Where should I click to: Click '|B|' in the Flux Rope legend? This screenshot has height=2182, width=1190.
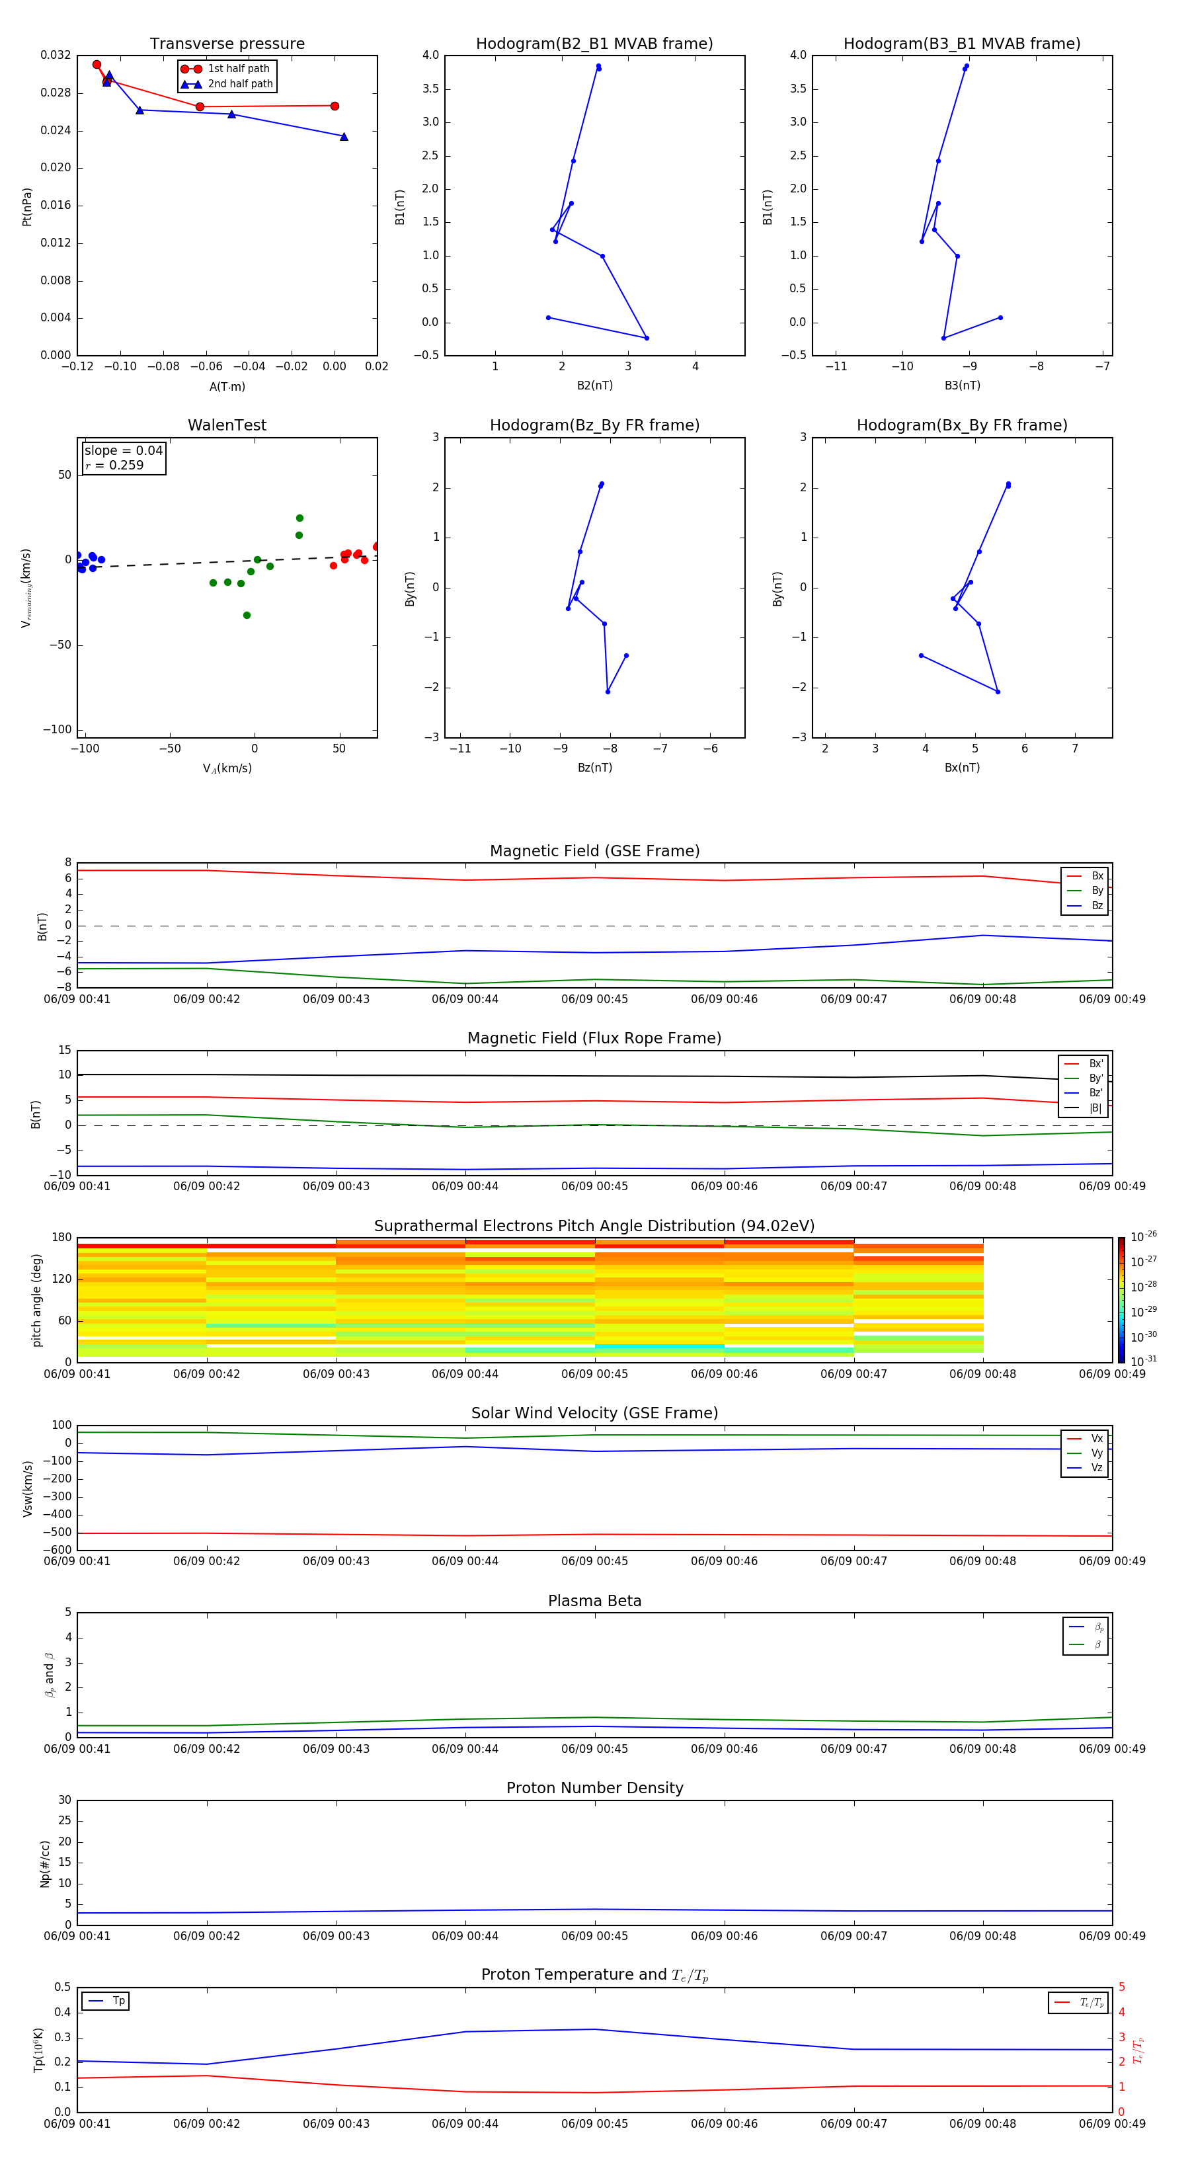1084,1108
